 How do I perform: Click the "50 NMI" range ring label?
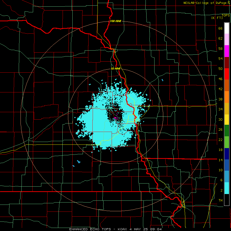coord(115,69)
